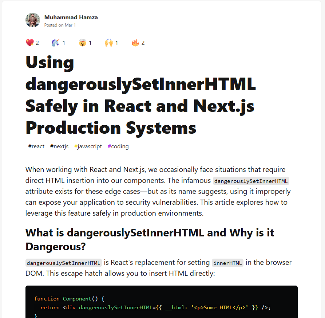Browse the #javascript tag
This screenshot has width=325, height=318.
tap(88, 146)
